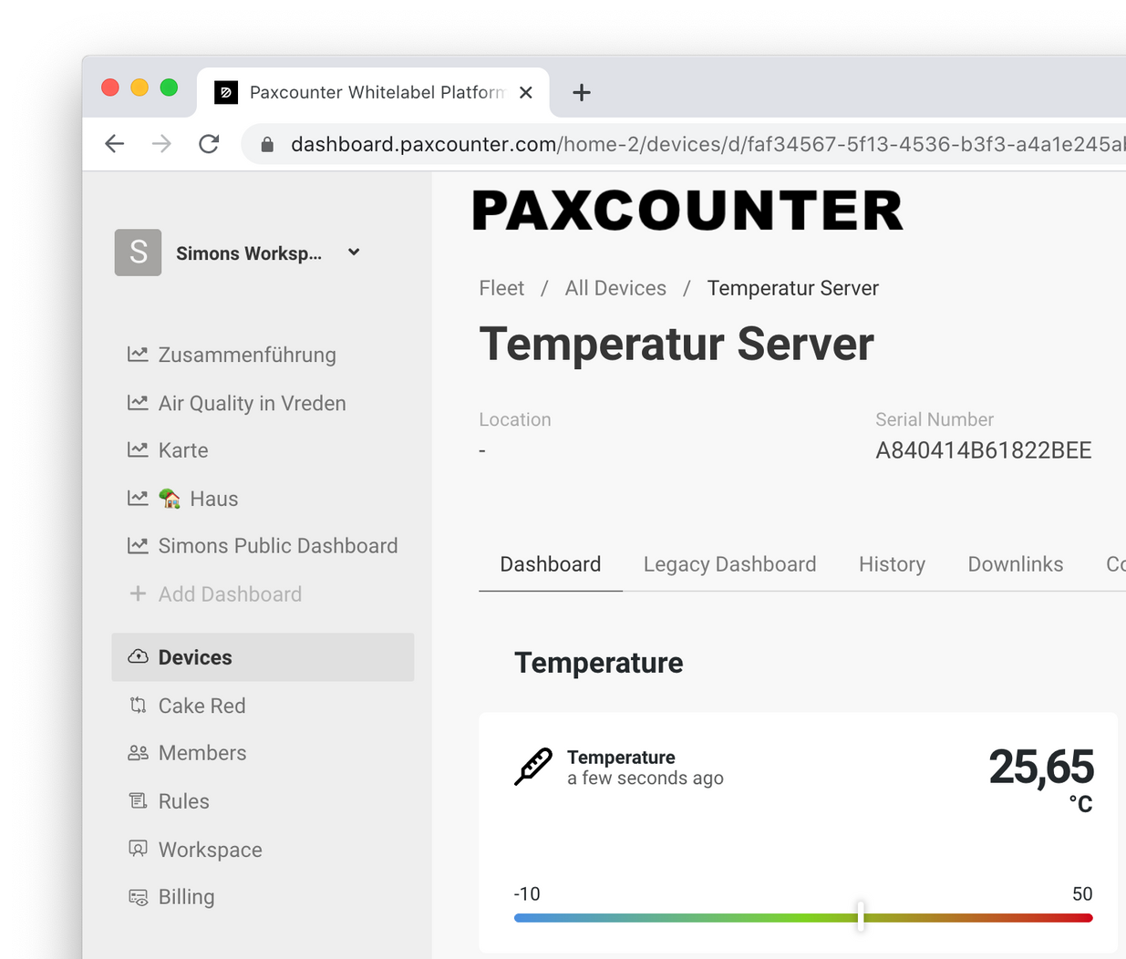The width and height of the screenshot is (1126, 959).
Task: Click the chart icon beside Karte
Action: pyautogui.click(x=138, y=449)
